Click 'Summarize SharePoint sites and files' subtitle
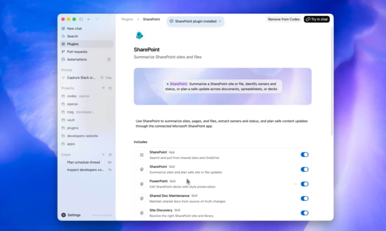The width and height of the screenshot is (386, 231). [x=168, y=57]
